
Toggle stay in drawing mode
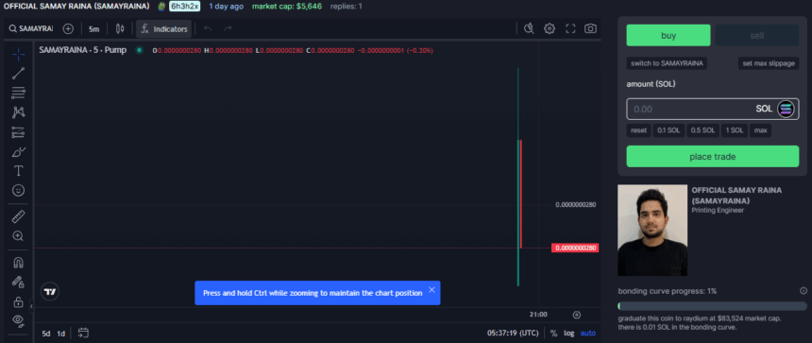click(18, 283)
